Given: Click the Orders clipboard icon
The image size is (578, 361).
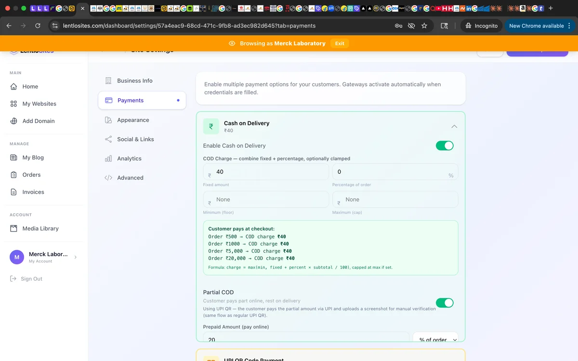Looking at the screenshot, I should (13, 175).
